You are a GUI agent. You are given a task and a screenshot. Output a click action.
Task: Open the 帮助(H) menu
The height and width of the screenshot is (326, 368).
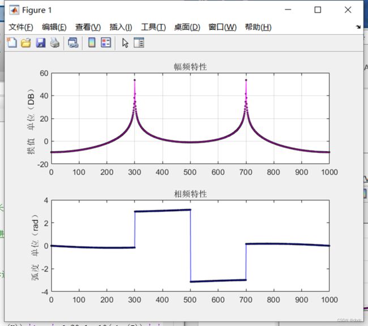pyautogui.click(x=258, y=27)
